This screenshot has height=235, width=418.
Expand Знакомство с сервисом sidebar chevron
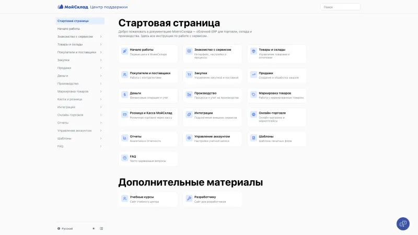pos(101,37)
